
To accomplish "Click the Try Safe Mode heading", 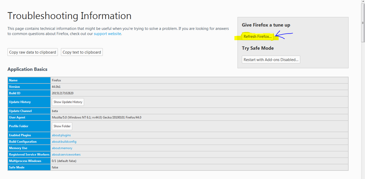I will pyautogui.click(x=258, y=48).
